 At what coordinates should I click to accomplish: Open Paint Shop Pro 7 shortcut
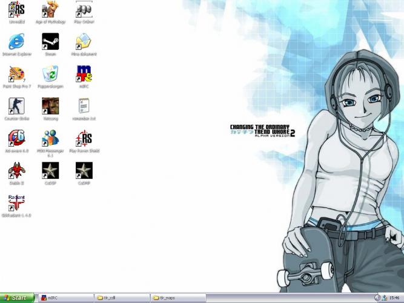tap(16, 75)
